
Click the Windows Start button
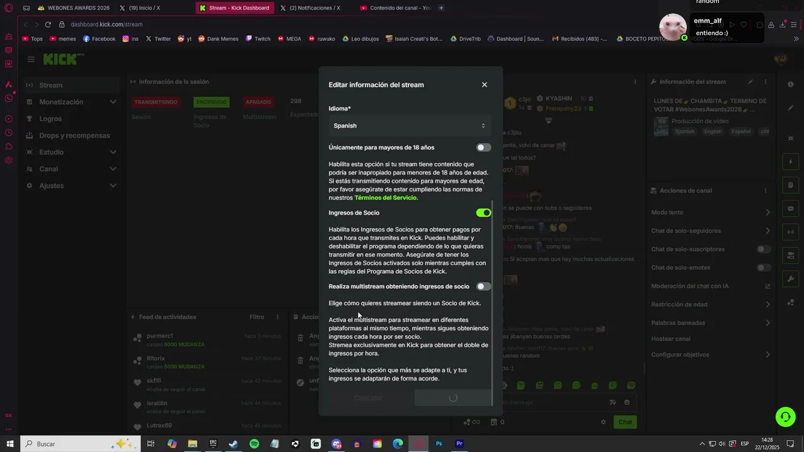(10, 444)
